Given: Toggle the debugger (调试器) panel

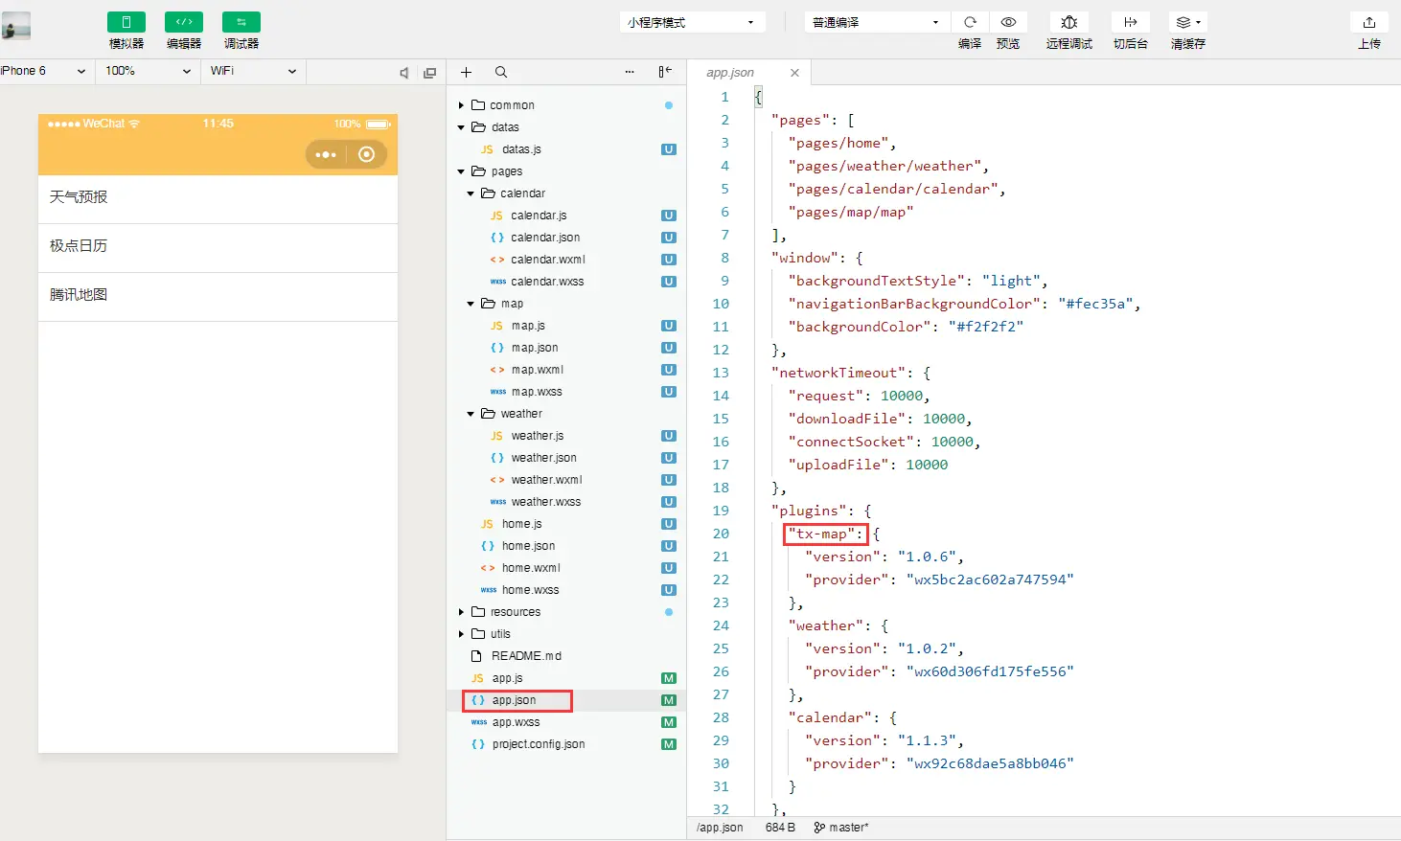Looking at the screenshot, I should [241, 22].
